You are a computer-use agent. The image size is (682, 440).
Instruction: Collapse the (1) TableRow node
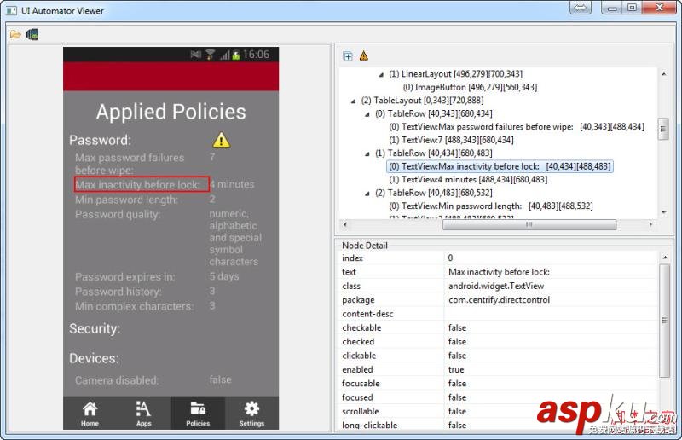[x=367, y=153]
